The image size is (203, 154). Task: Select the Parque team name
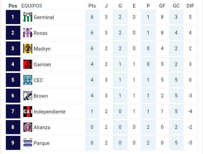(x=41, y=143)
